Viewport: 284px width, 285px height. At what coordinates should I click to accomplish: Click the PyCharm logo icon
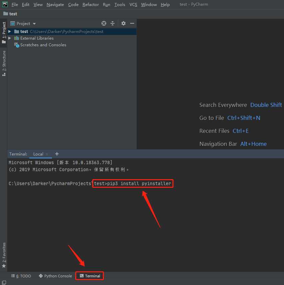coord(5,4)
